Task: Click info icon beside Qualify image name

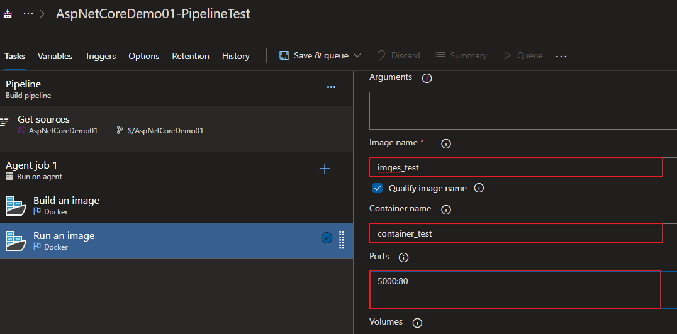Action: (x=479, y=188)
